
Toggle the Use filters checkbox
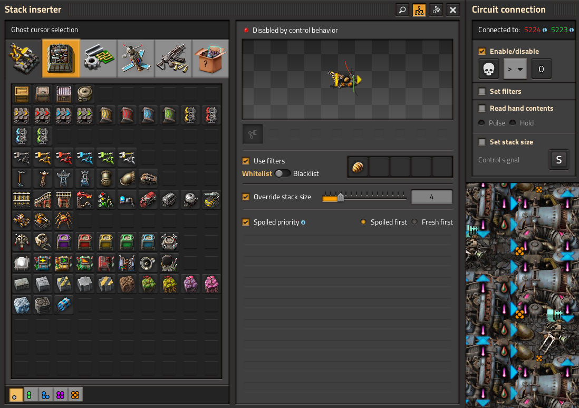246,161
